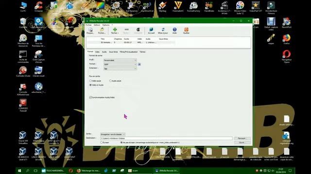Open the Accueil globe icon
Screen dimensions: 311x174
151,31
